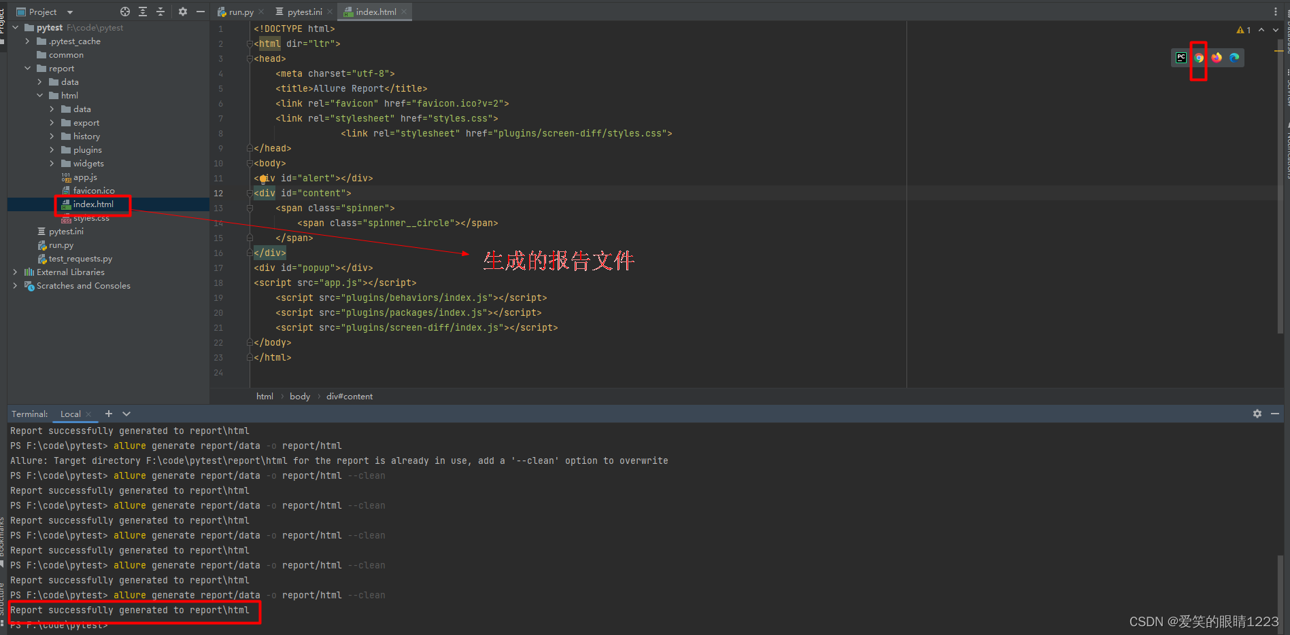Fold the body tag block
This screenshot has width=1290, height=635.
pos(250,164)
